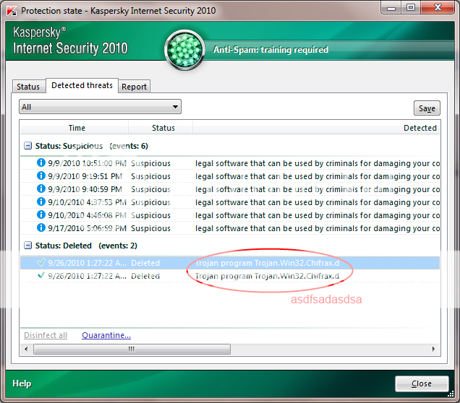This screenshot has height=403, width=460.
Task: Click the Save button
Action: [x=427, y=108]
